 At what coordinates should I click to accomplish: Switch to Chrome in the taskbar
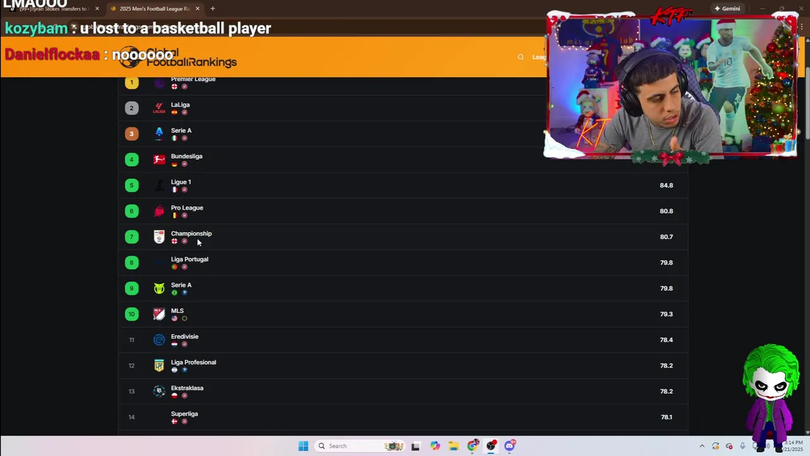tap(472, 446)
